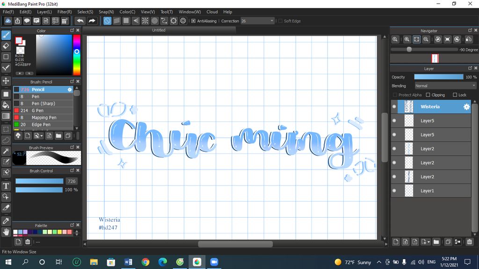The height and width of the screenshot is (269, 479).
Task: Adjust Navigator rotation slider
Action: coord(424,50)
